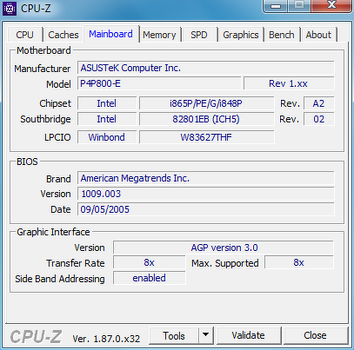
Task: Click the Manufacturer label
Action: tap(43, 69)
